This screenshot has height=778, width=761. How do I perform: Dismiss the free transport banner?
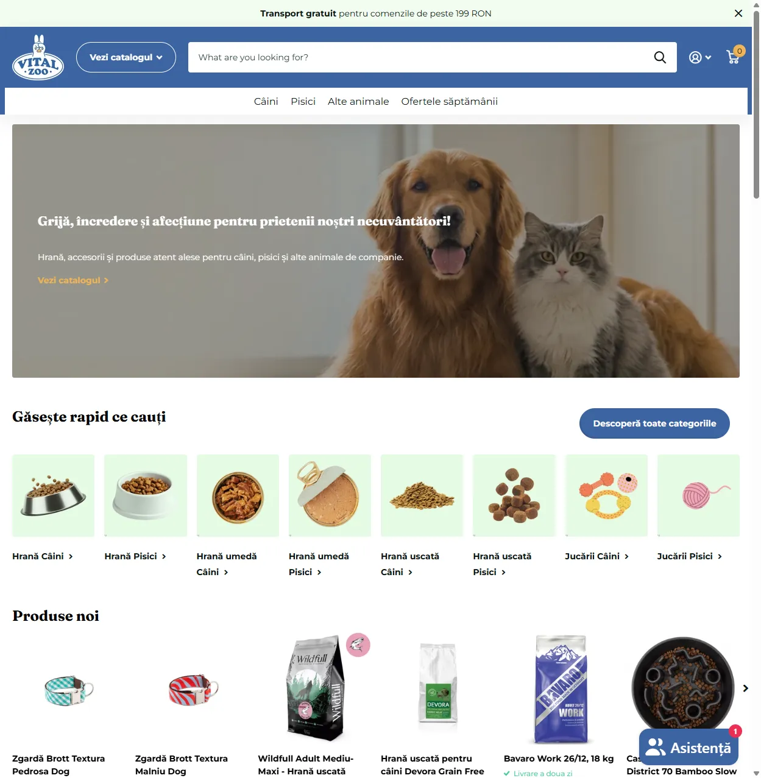pyautogui.click(x=738, y=13)
